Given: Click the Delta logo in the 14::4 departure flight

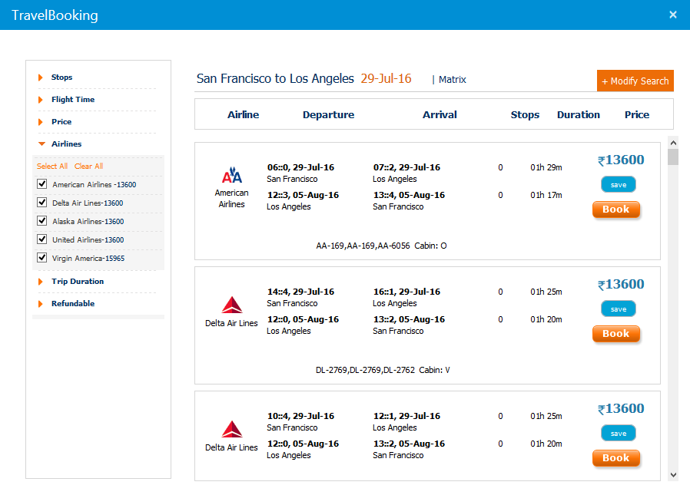Looking at the screenshot, I should click(232, 305).
